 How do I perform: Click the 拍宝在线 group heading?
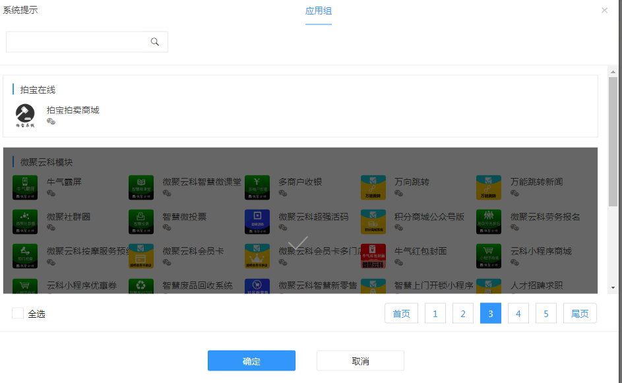(38, 90)
